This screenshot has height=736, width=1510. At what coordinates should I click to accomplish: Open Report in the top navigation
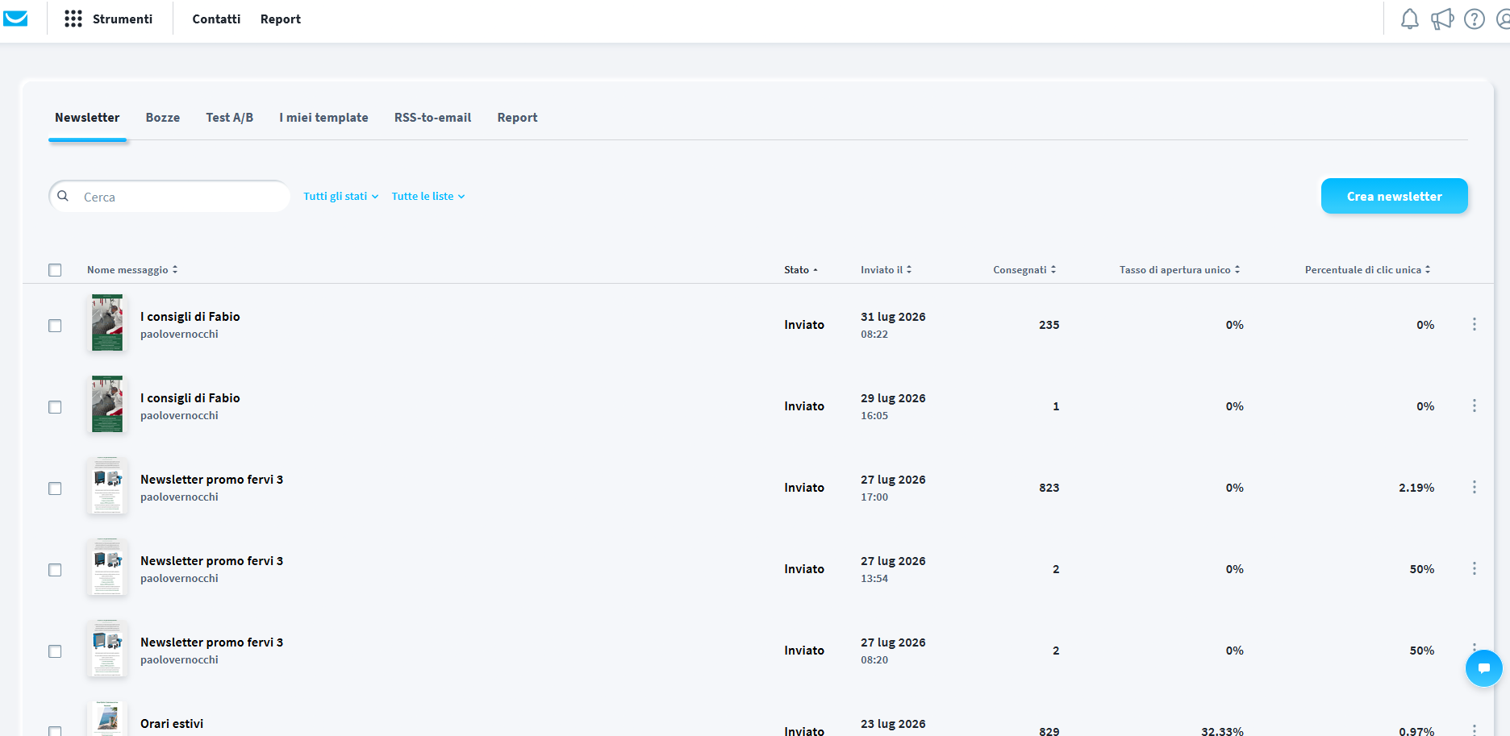click(x=281, y=19)
